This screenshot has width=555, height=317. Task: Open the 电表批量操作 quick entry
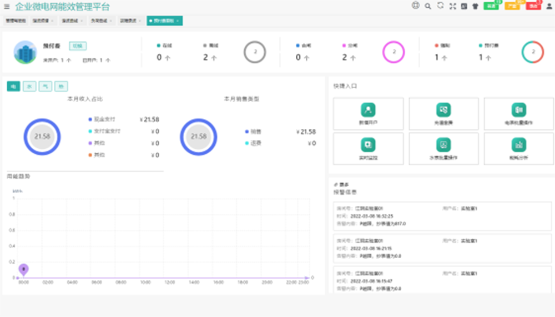click(519, 113)
